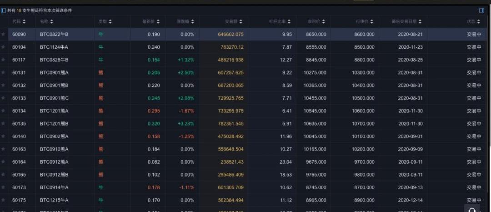
Task: Click leverage ratio 23.04
Action: click(286, 162)
